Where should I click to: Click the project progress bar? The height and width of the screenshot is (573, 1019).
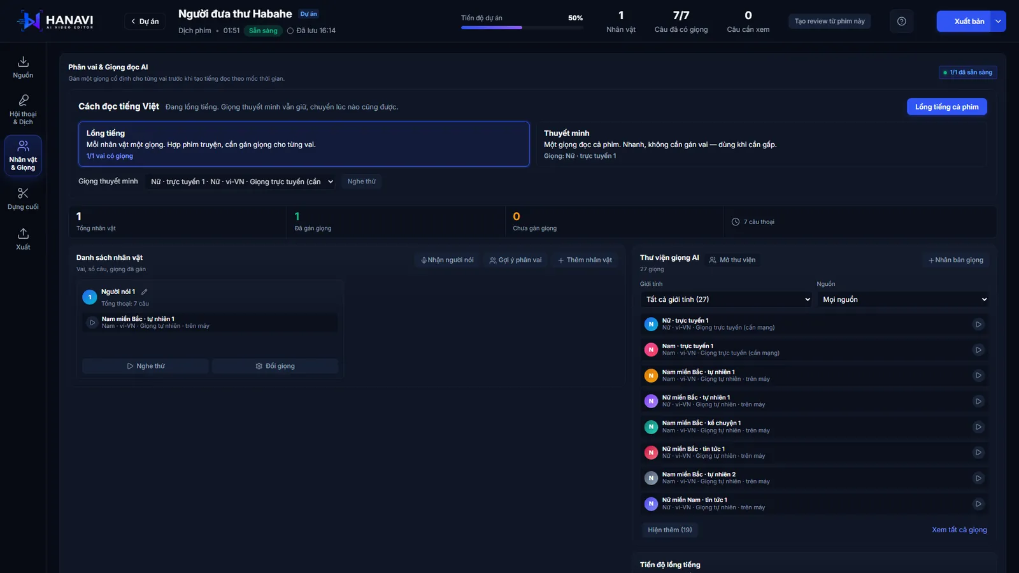pos(522,27)
